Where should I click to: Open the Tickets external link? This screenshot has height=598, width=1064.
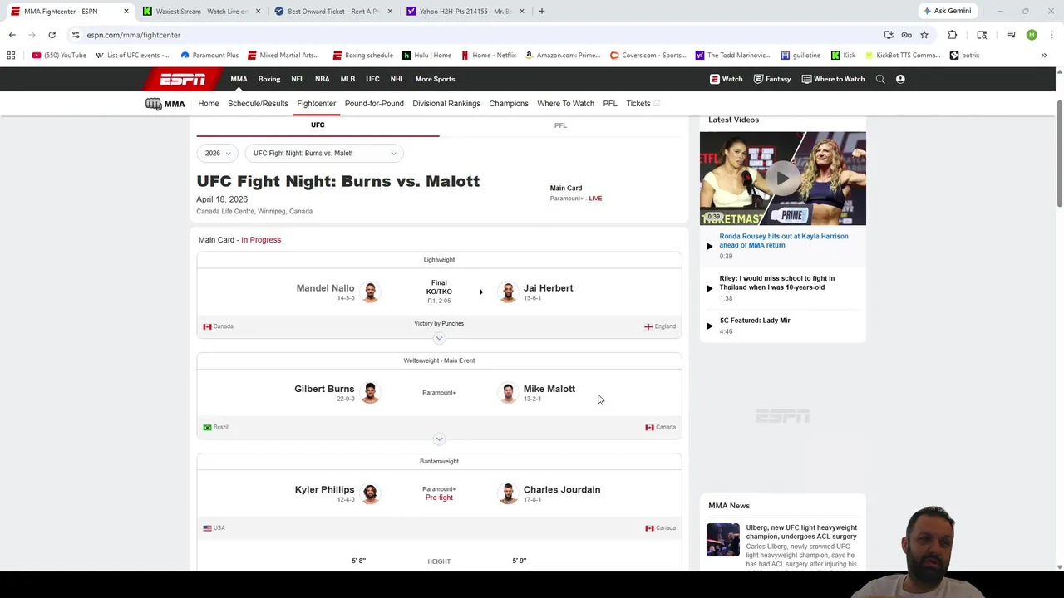point(643,104)
